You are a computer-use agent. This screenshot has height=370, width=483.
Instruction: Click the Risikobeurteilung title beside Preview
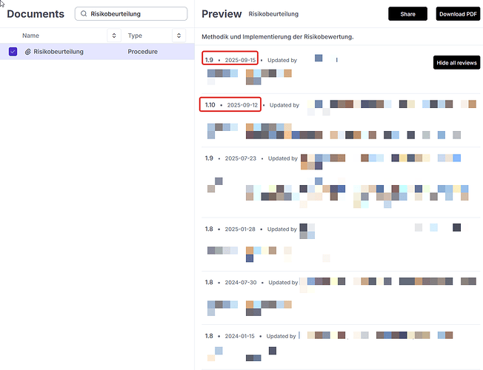tap(273, 14)
